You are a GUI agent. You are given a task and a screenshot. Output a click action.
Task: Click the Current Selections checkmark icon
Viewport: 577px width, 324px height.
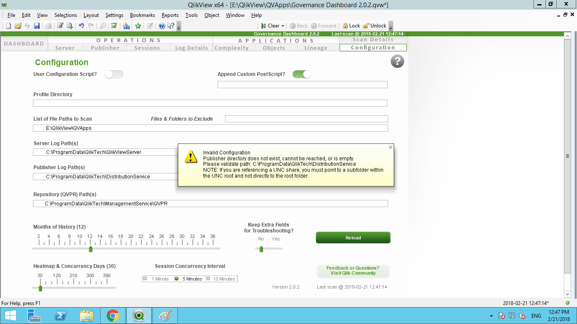(x=114, y=26)
